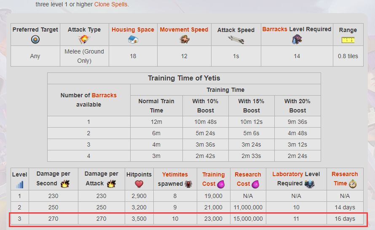Click the Yetimites spawned creature icon

188,184
